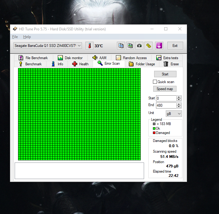Open the Folder Usage tab
Viewport: 219px width, 214px height.
(142, 64)
